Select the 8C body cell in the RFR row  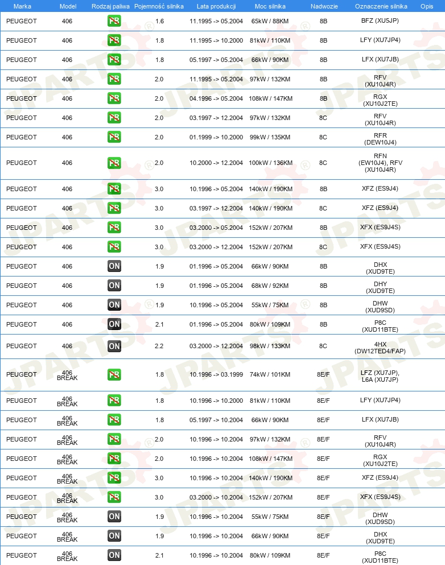point(323,137)
